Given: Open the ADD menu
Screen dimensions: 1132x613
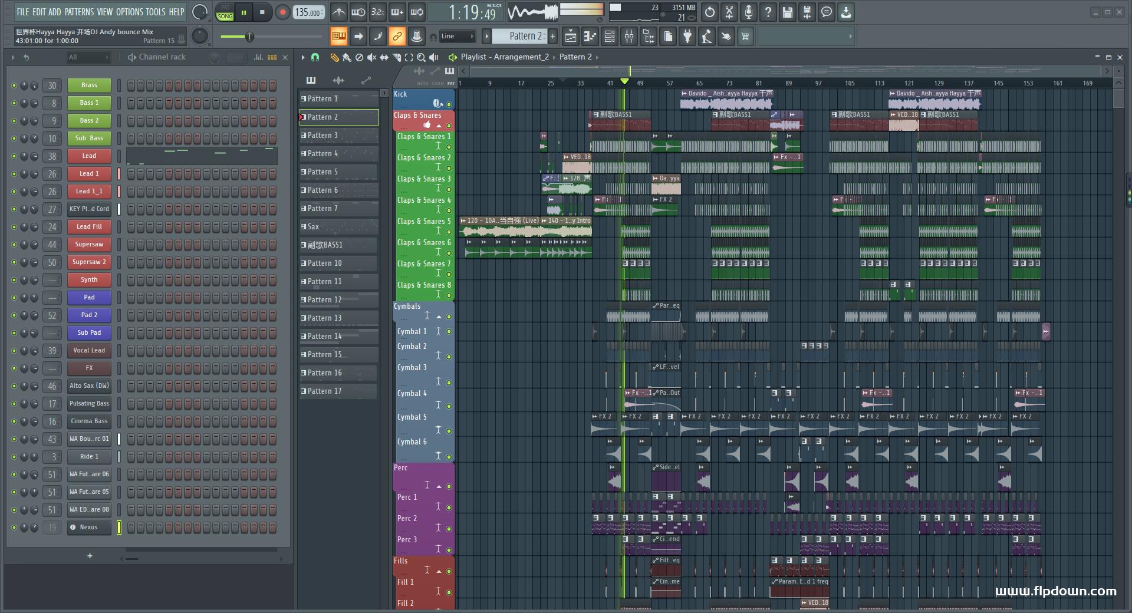Looking at the screenshot, I should coord(55,12).
